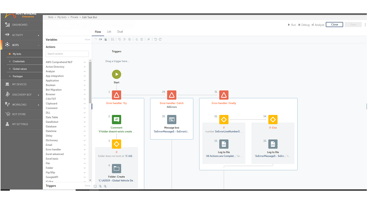
Task: Click the zoom out magnifier icon
Action: 100,186
